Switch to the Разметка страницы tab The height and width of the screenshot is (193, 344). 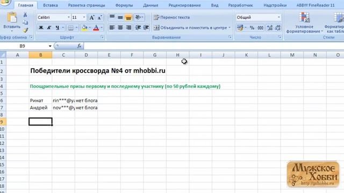pos(87,5)
